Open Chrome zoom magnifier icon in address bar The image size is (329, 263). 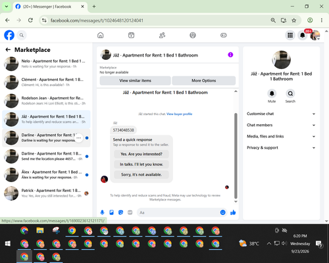tap(273, 20)
